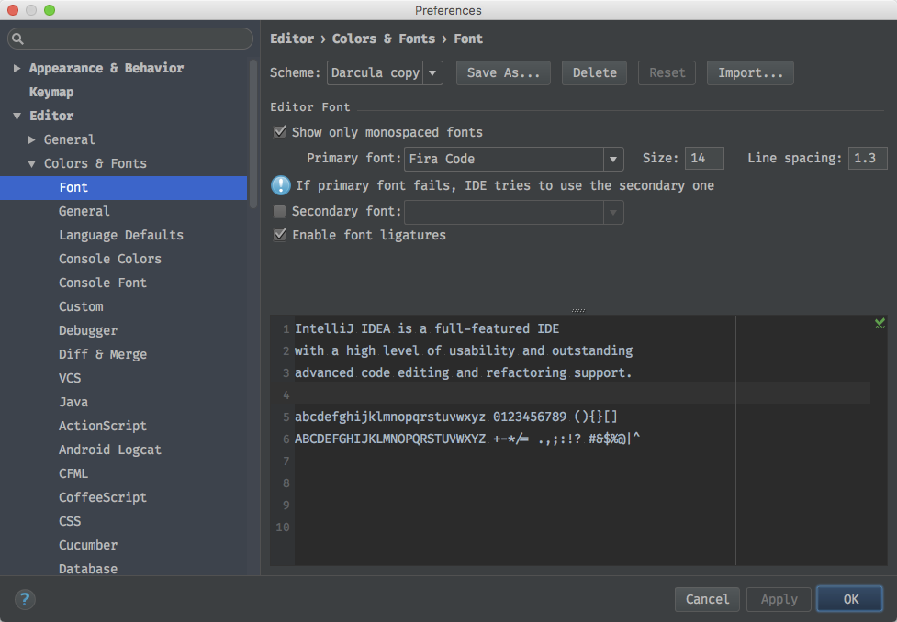Click the Reset button
The height and width of the screenshot is (622, 897).
[x=667, y=72]
